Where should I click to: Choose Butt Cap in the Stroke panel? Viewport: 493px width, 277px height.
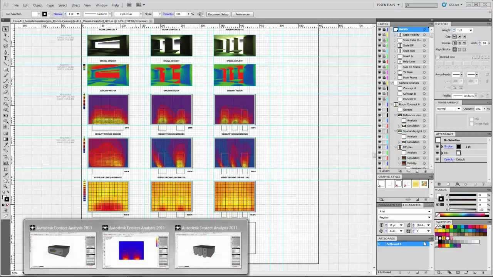pyautogui.click(x=455, y=37)
